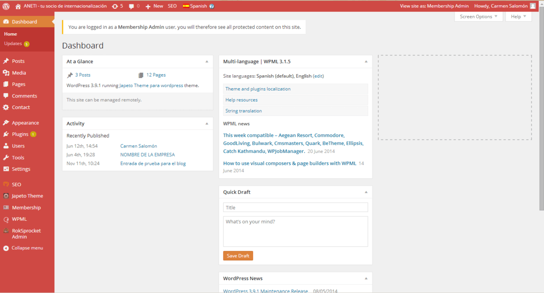Open the Spanish language switcher menu

point(198,6)
